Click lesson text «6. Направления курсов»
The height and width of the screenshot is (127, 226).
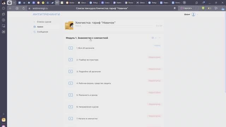(87, 107)
